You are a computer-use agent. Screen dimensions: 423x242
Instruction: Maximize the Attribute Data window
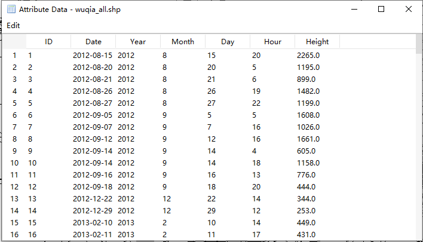point(381,10)
